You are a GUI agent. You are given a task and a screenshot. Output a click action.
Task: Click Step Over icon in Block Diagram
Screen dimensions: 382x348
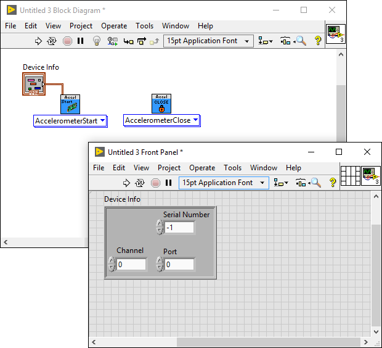(x=142, y=41)
